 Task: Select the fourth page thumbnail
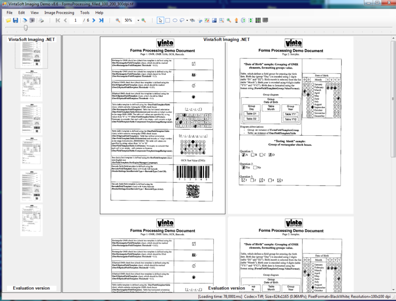point(31,153)
